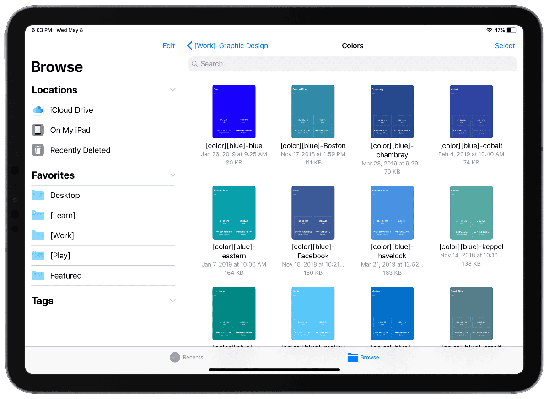Select the Featured favorite label

(66, 276)
